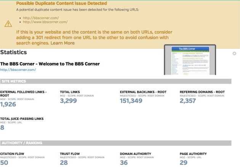The width and height of the screenshot is (240, 167).
Task: Select External Backlinks value 151,349
Action: click(131, 101)
